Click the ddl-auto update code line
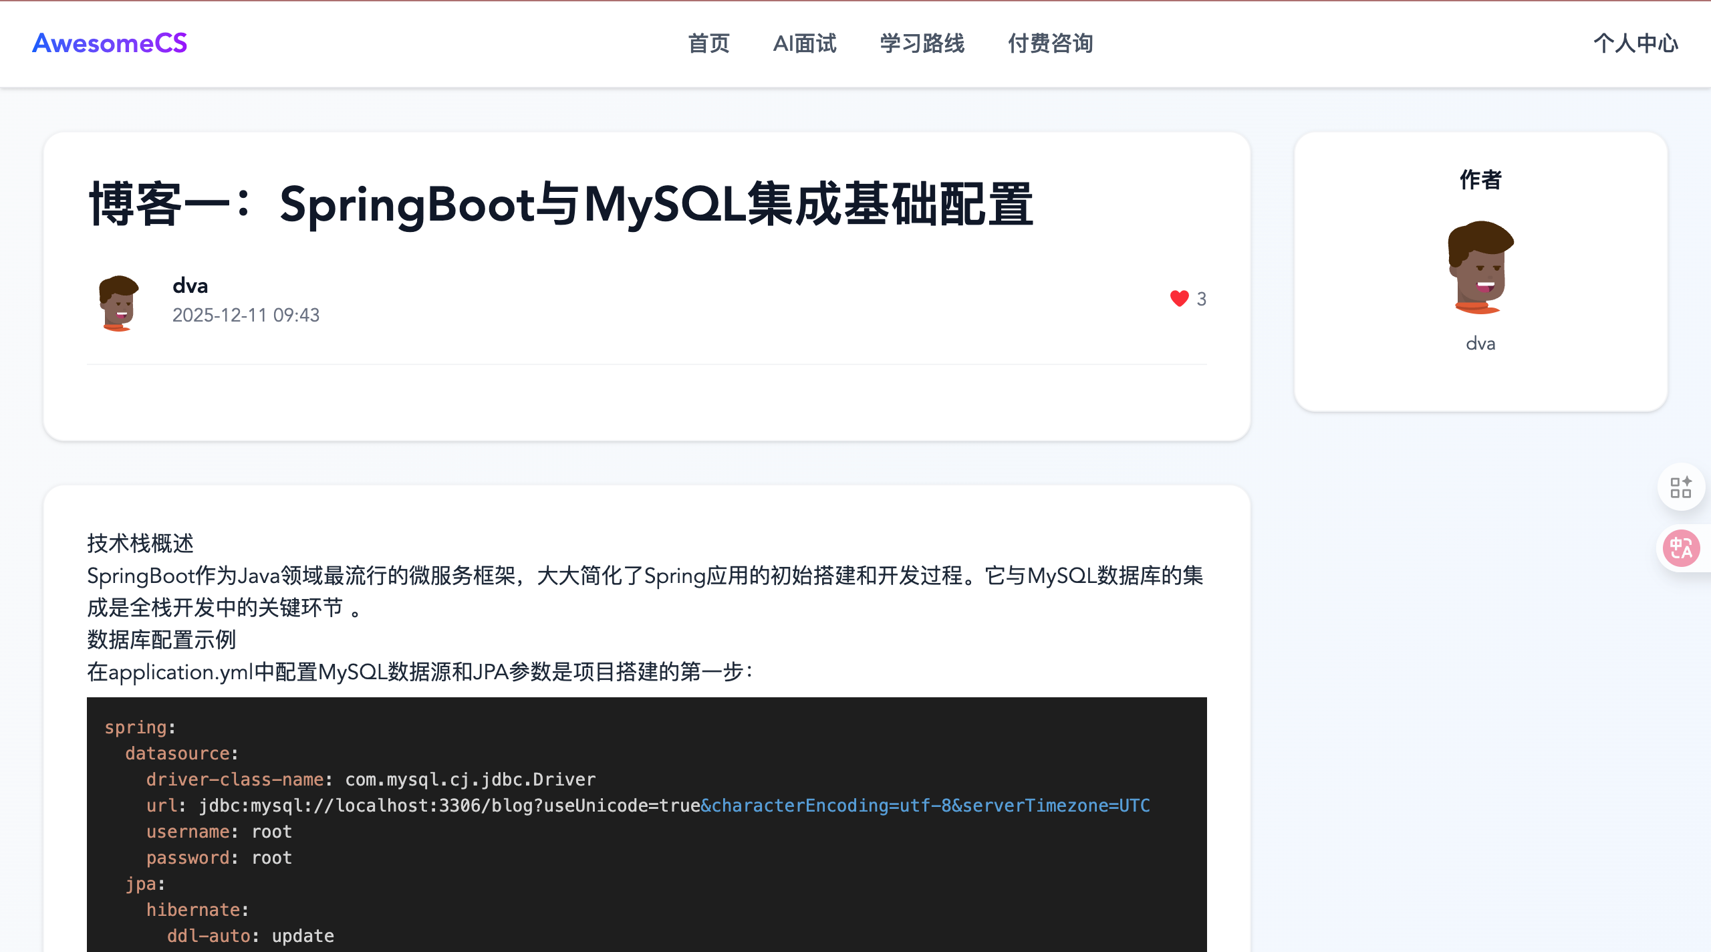Viewport: 1711px width, 952px height. pos(250,936)
